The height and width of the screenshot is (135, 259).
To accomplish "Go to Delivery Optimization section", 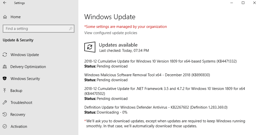I will pos(28,67).
